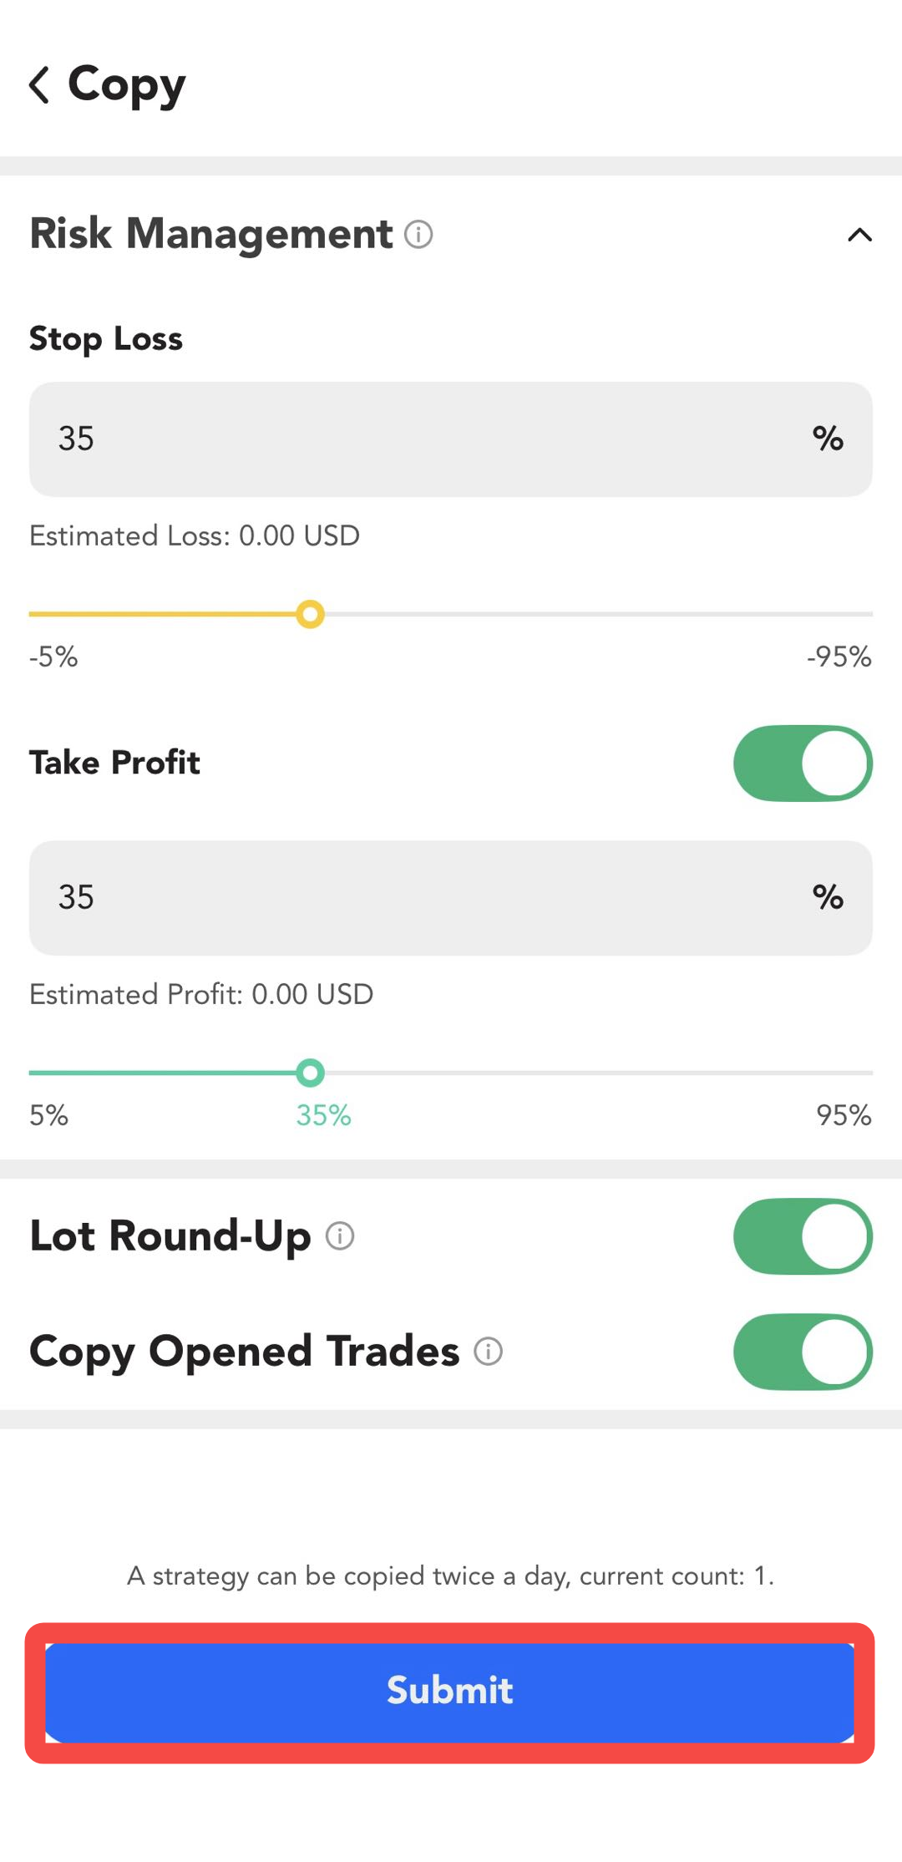Tap the back arrow next to Copy
The image size is (902, 1862).
point(39,84)
